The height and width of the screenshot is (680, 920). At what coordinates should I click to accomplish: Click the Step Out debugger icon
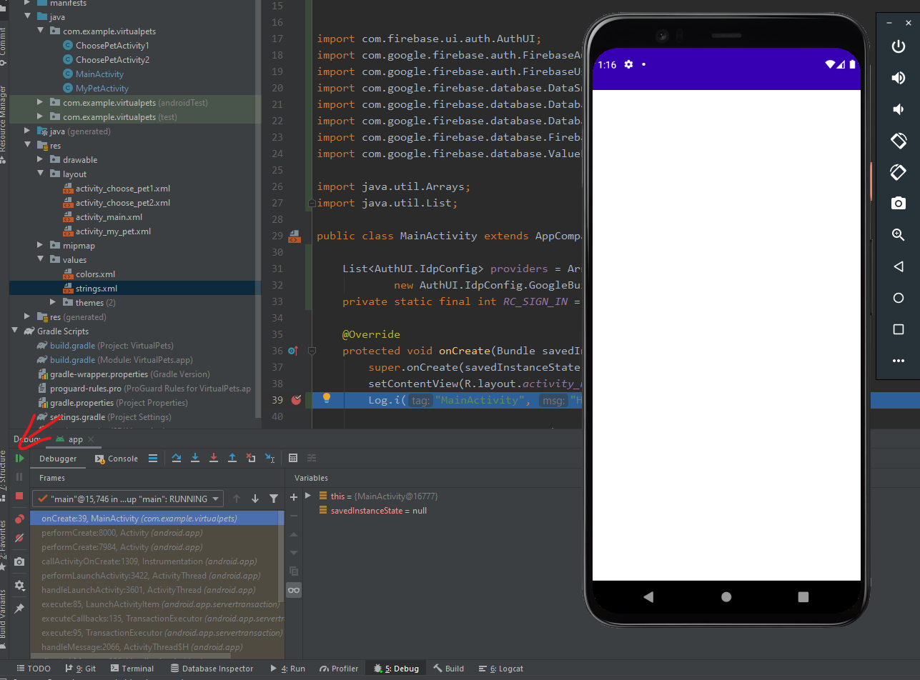(232, 458)
